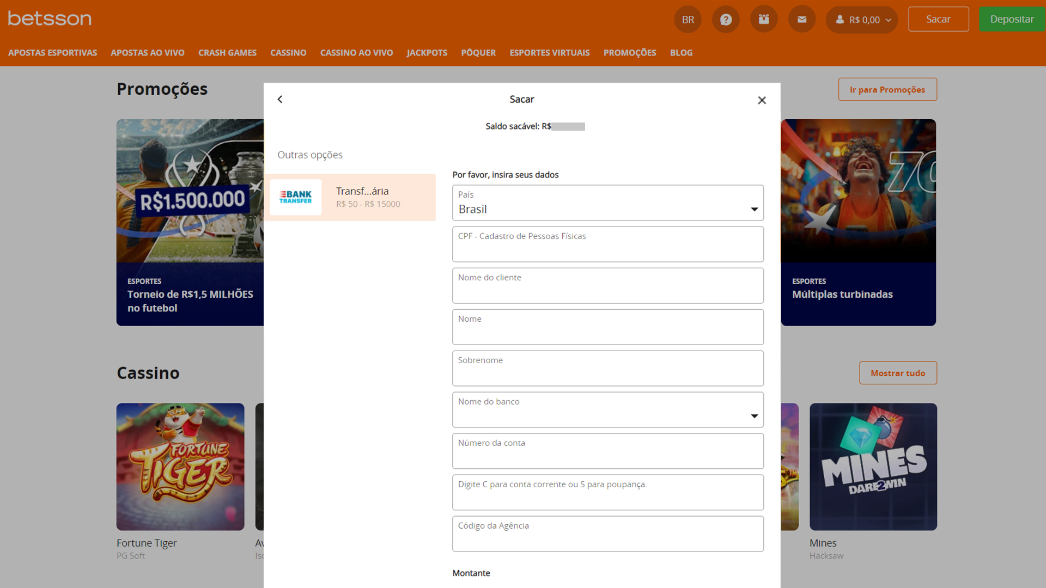
Task: Open Cassino ao Vivo menu
Action: pos(356,53)
